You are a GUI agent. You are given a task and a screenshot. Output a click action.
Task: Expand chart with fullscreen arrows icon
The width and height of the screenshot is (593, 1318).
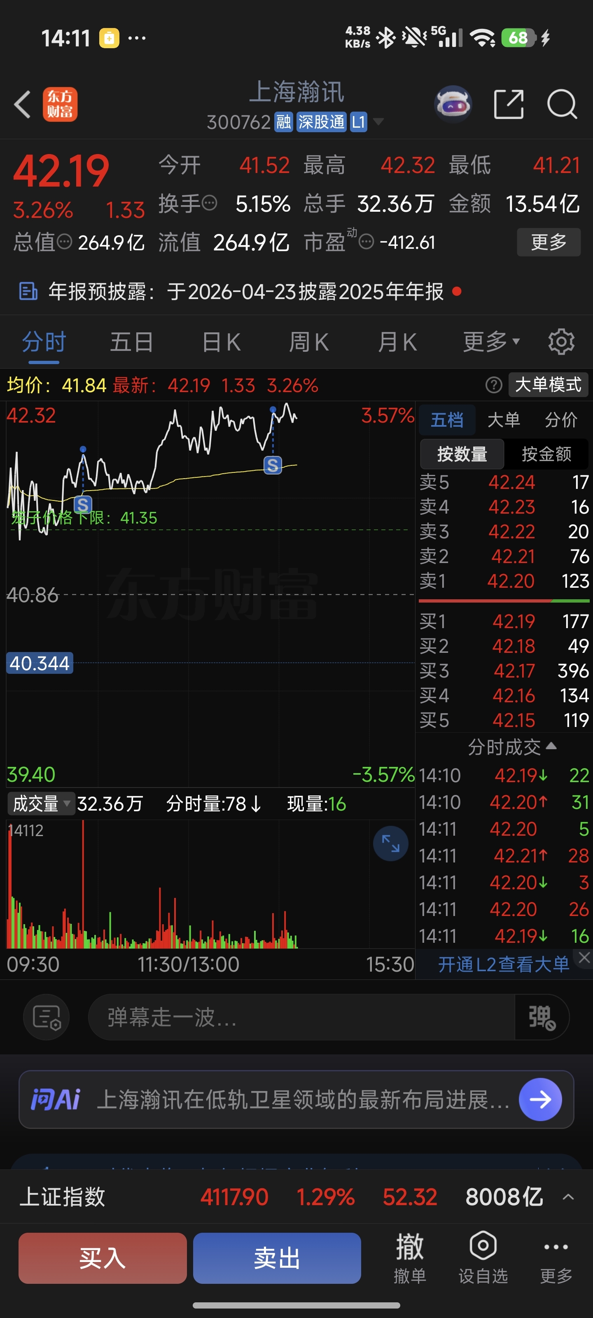click(390, 843)
